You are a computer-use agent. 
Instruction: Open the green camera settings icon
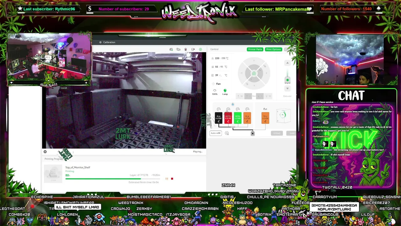200,49
